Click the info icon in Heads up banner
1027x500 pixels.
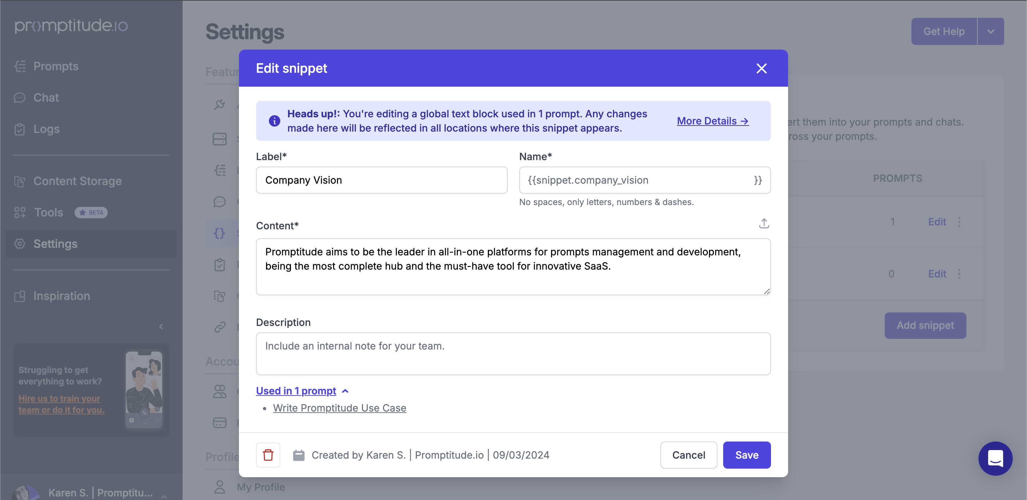(274, 121)
